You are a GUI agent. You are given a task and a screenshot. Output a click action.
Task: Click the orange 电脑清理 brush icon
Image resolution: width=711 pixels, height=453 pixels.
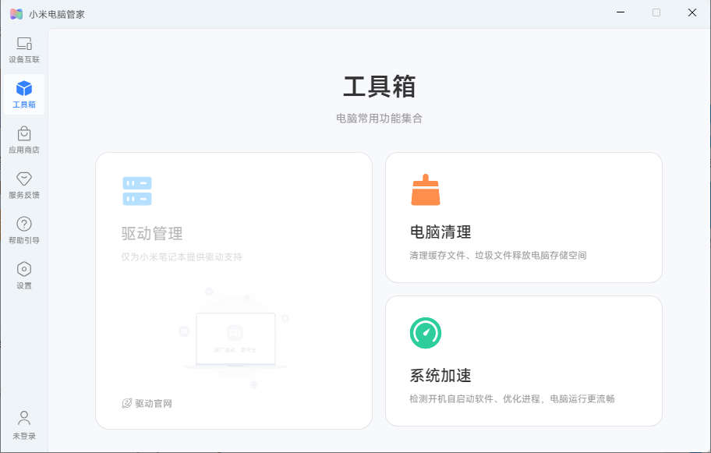[426, 189]
